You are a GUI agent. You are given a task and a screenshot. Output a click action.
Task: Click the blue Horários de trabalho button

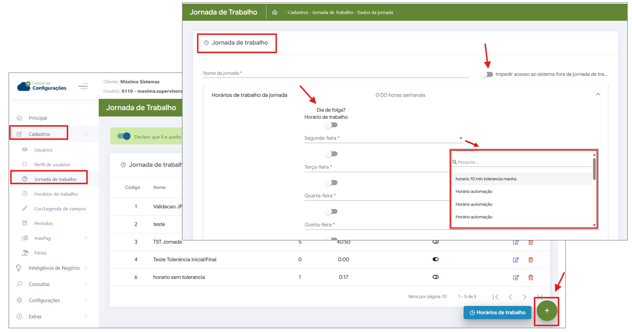[498, 312]
